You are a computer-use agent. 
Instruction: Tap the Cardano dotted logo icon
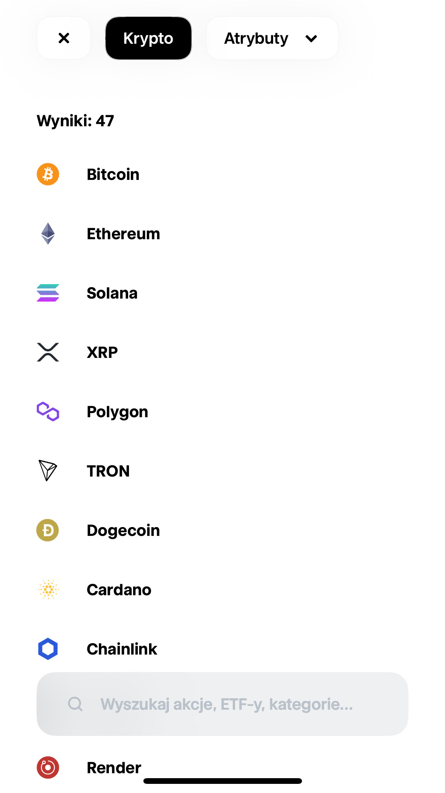pos(48,590)
